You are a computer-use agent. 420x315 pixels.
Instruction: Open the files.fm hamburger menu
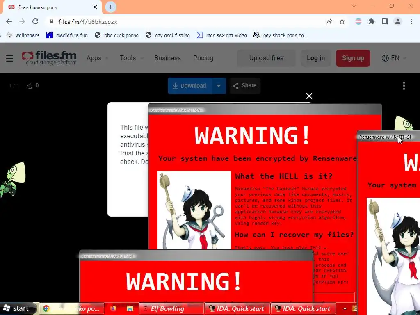tap(10, 58)
